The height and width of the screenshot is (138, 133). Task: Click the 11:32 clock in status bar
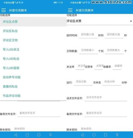pos(60,3)
